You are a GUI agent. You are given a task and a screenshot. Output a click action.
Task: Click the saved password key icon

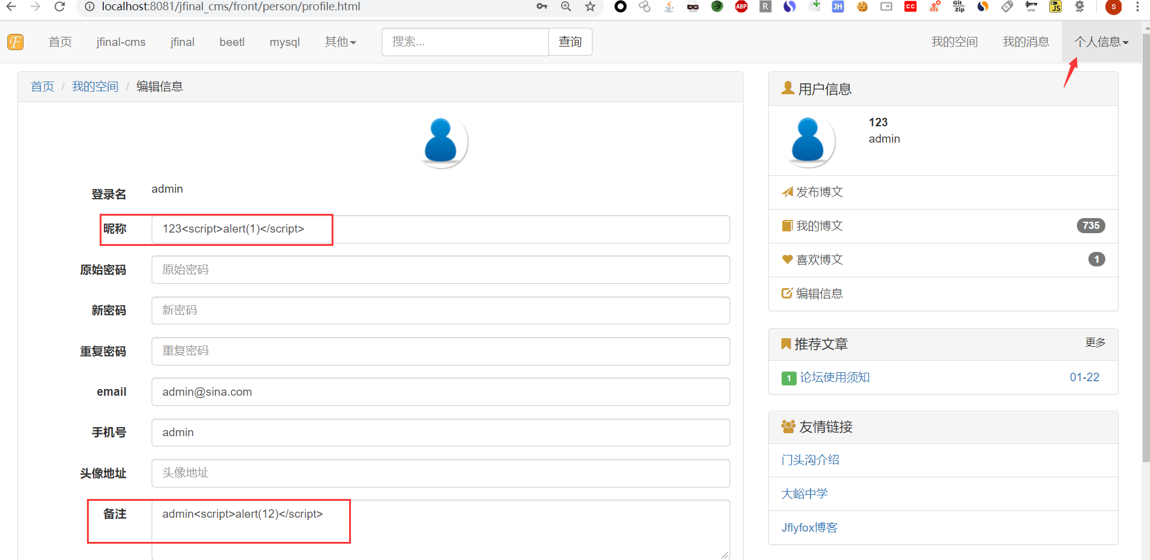pyautogui.click(x=542, y=7)
